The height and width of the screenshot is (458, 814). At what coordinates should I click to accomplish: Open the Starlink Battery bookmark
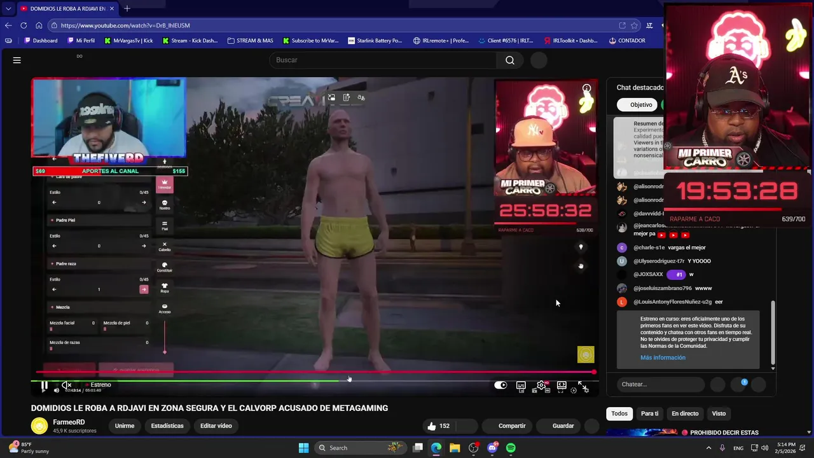click(375, 41)
